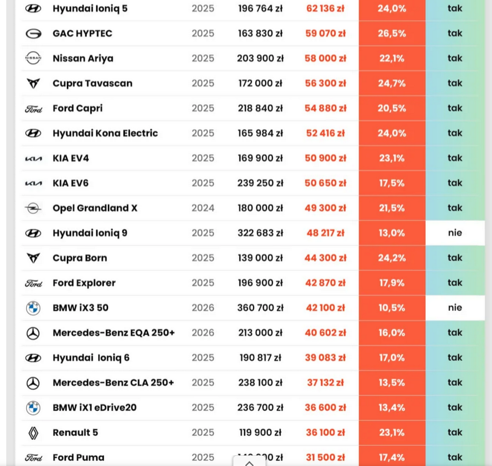Click the "nie" cell in BMW iX3 50 row
This screenshot has height=466, width=492.
455,308
